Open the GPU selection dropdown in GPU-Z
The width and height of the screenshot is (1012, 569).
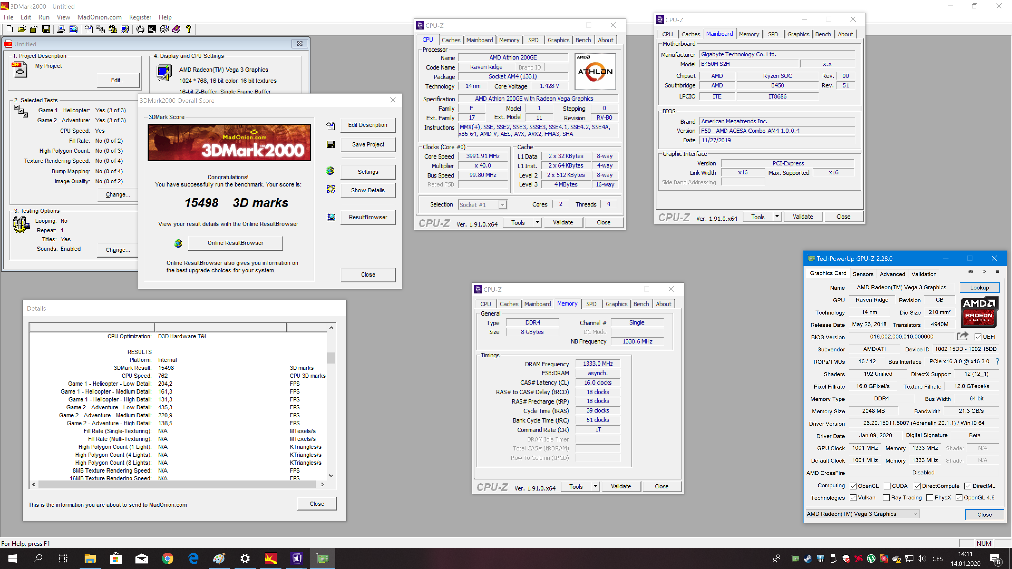863,514
